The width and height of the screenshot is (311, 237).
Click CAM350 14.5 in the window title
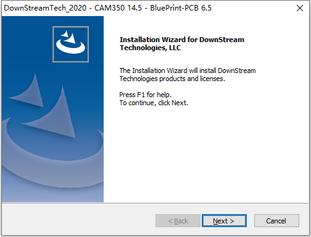point(118,8)
